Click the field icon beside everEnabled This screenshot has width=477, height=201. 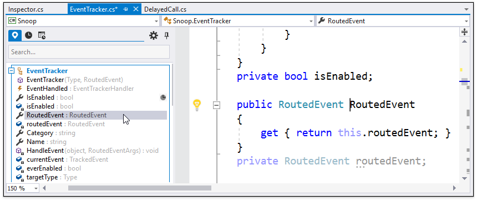click(20, 168)
